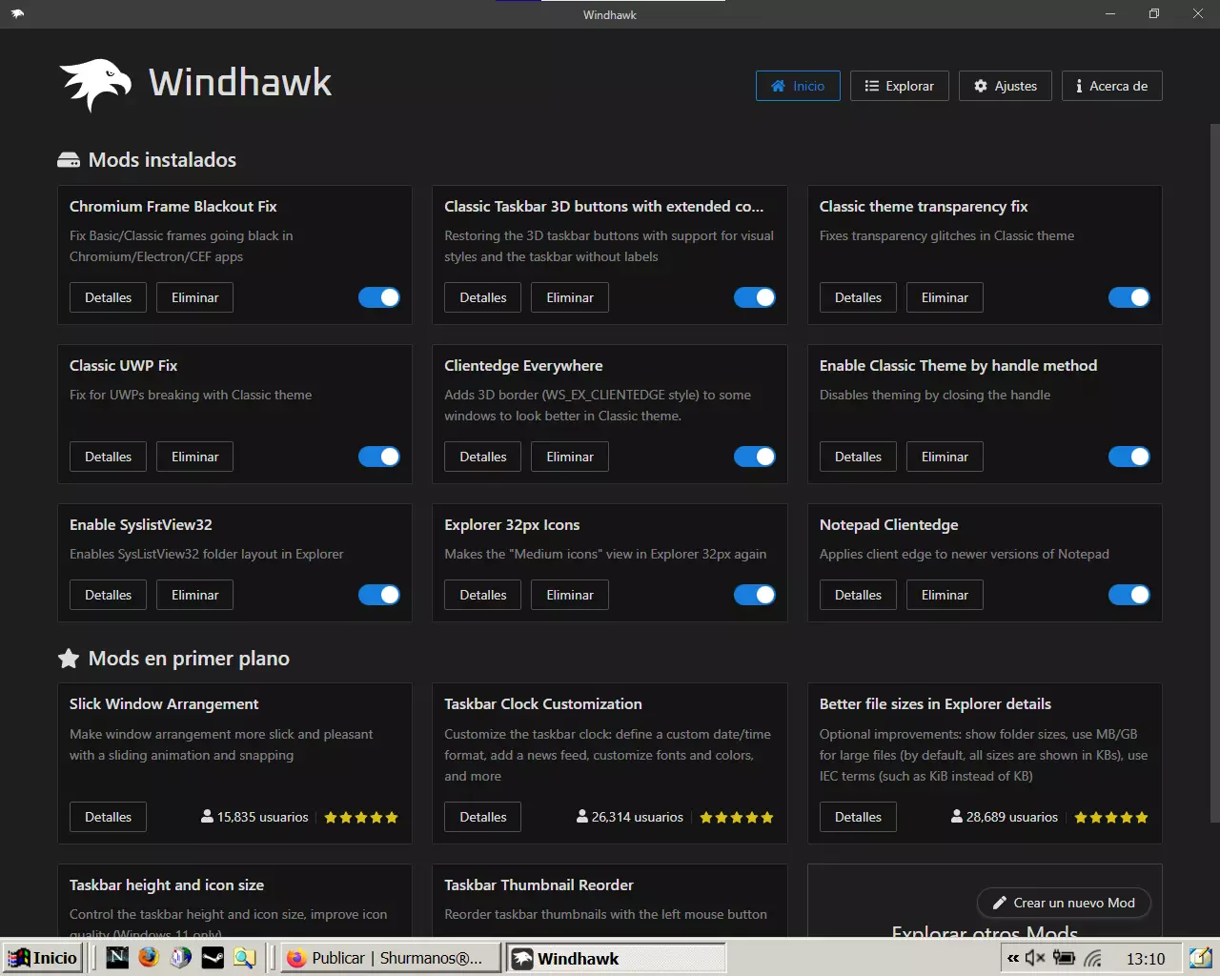Click Eliminar on Classic theme transparency fix

pos(945,297)
